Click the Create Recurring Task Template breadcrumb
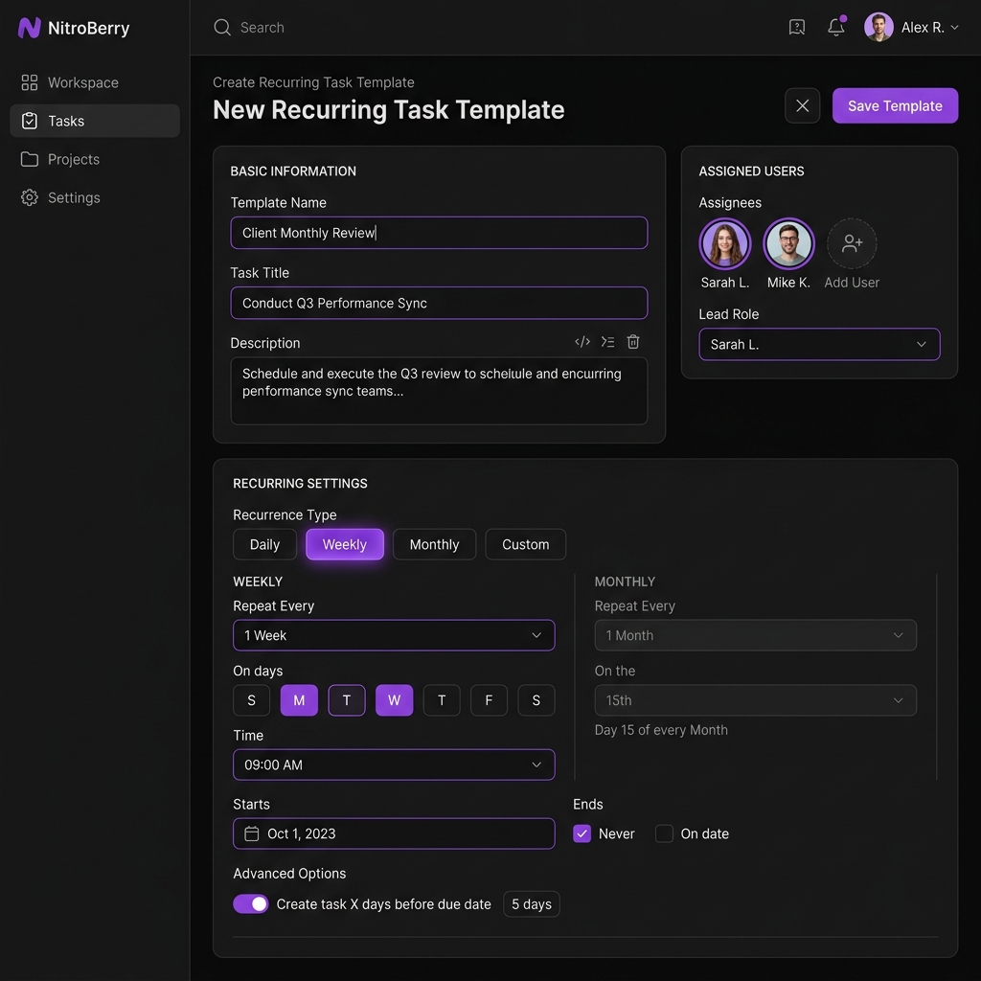Image resolution: width=981 pixels, height=981 pixels. (313, 82)
